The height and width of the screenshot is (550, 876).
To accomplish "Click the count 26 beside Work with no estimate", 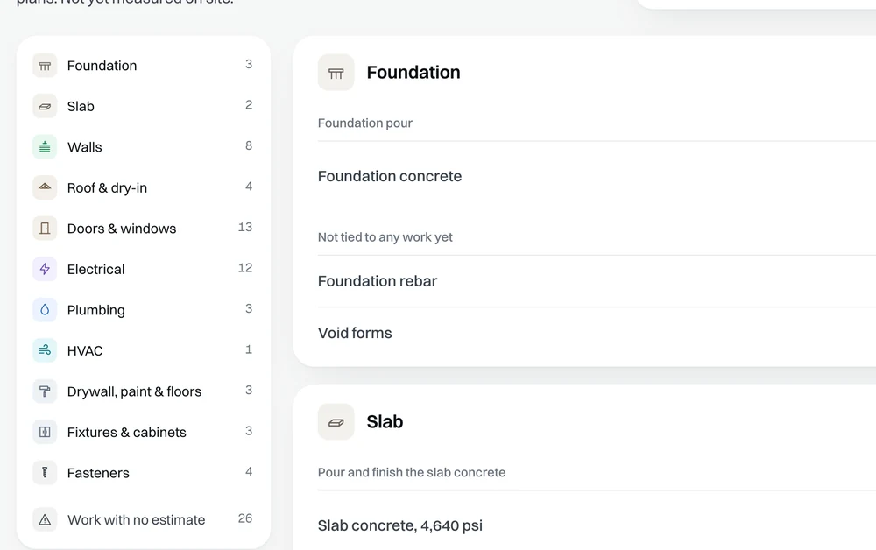I will [x=245, y=518].
